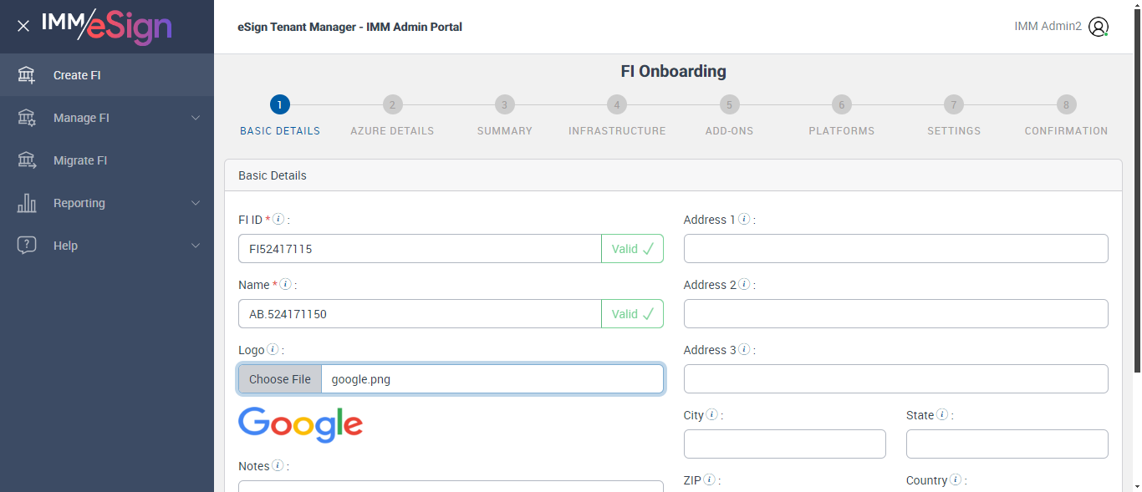1142x492 pixels.
Task: Click the Google logo preview image
Action: pyautogui.click(x=300, y=424)
